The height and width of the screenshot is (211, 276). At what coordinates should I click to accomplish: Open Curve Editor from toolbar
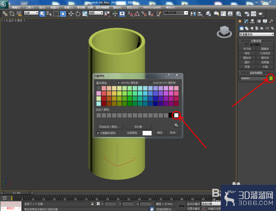point(223,13)
